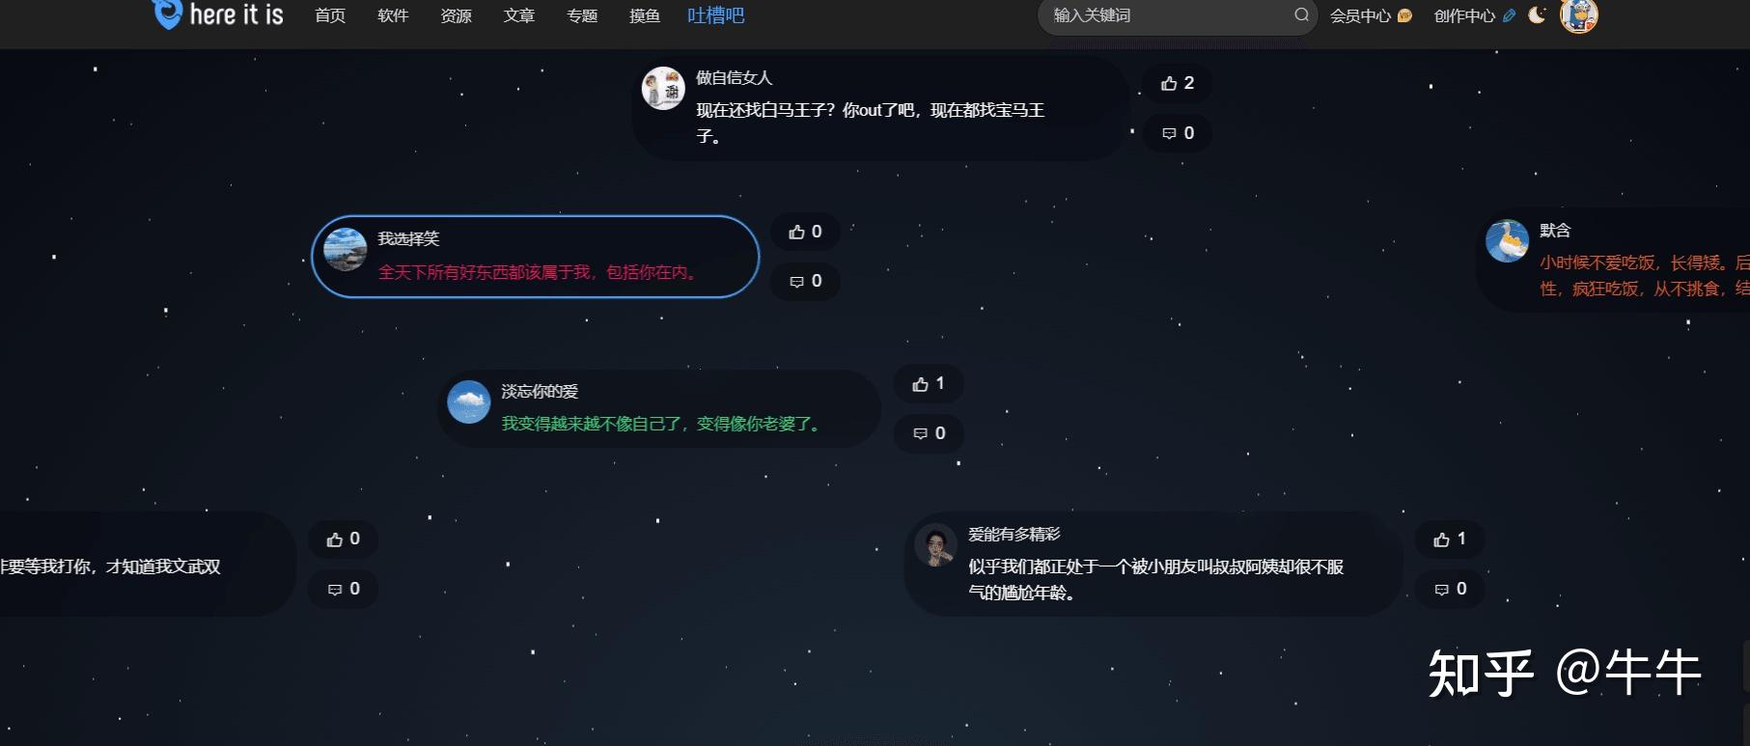Open the 首页 navigation item
The height and width of the screenshot is (746, 1750).
(x=330, y=15)
